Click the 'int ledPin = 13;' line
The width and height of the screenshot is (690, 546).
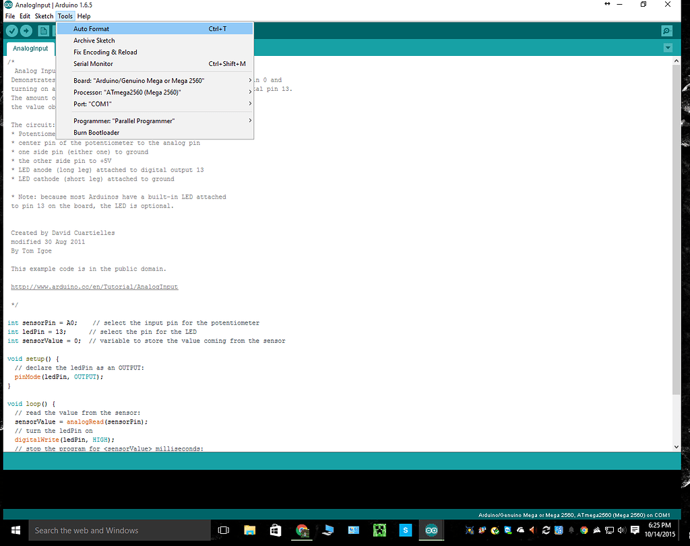point(36,332)
